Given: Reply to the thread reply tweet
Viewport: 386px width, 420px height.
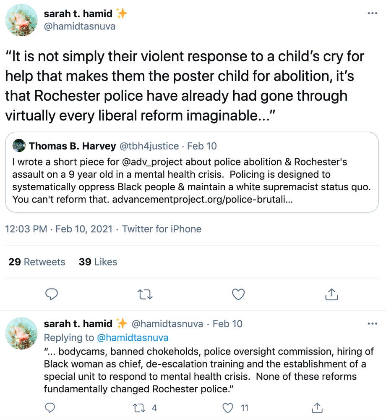Looking at the screenshot, I should (50, 407).
